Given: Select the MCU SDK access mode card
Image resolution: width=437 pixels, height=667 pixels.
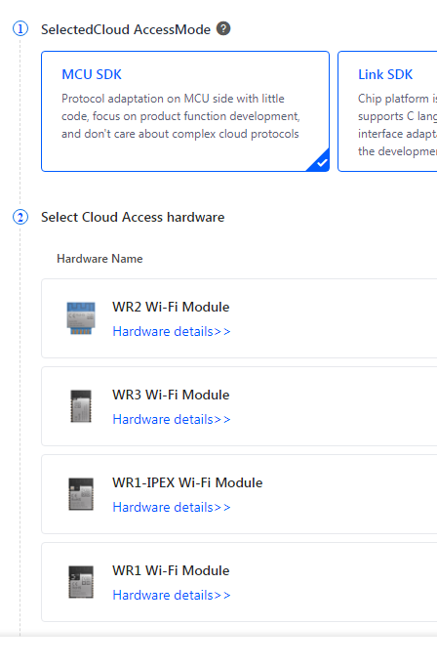Looking at the screenshot, I should [185, 111].
